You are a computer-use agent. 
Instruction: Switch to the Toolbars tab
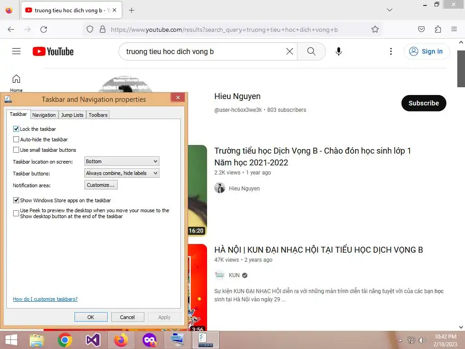[98, 115]
